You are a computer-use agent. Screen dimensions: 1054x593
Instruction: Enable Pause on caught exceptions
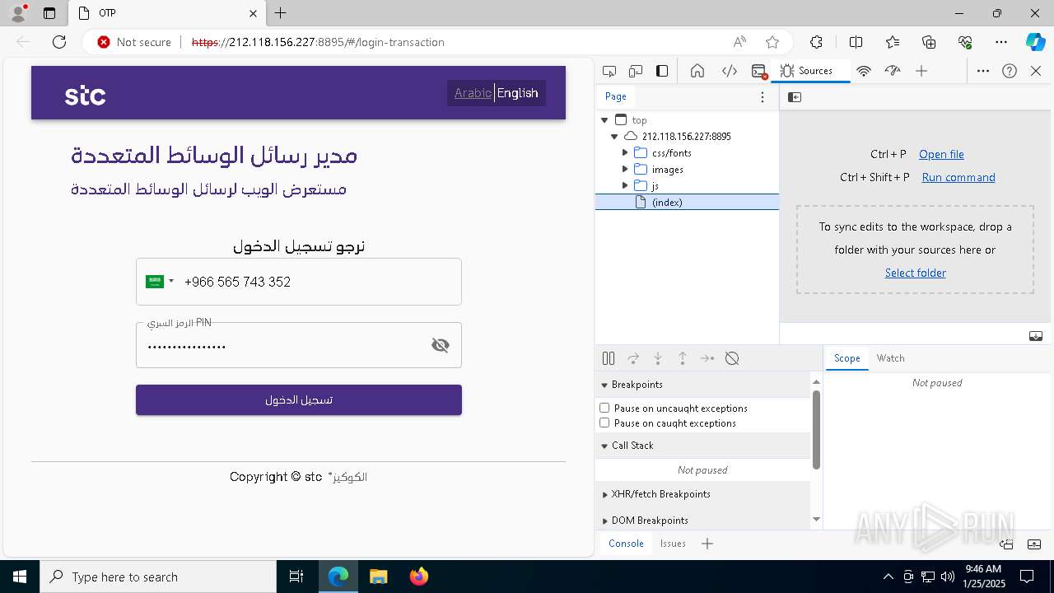[x=604, y=423]
